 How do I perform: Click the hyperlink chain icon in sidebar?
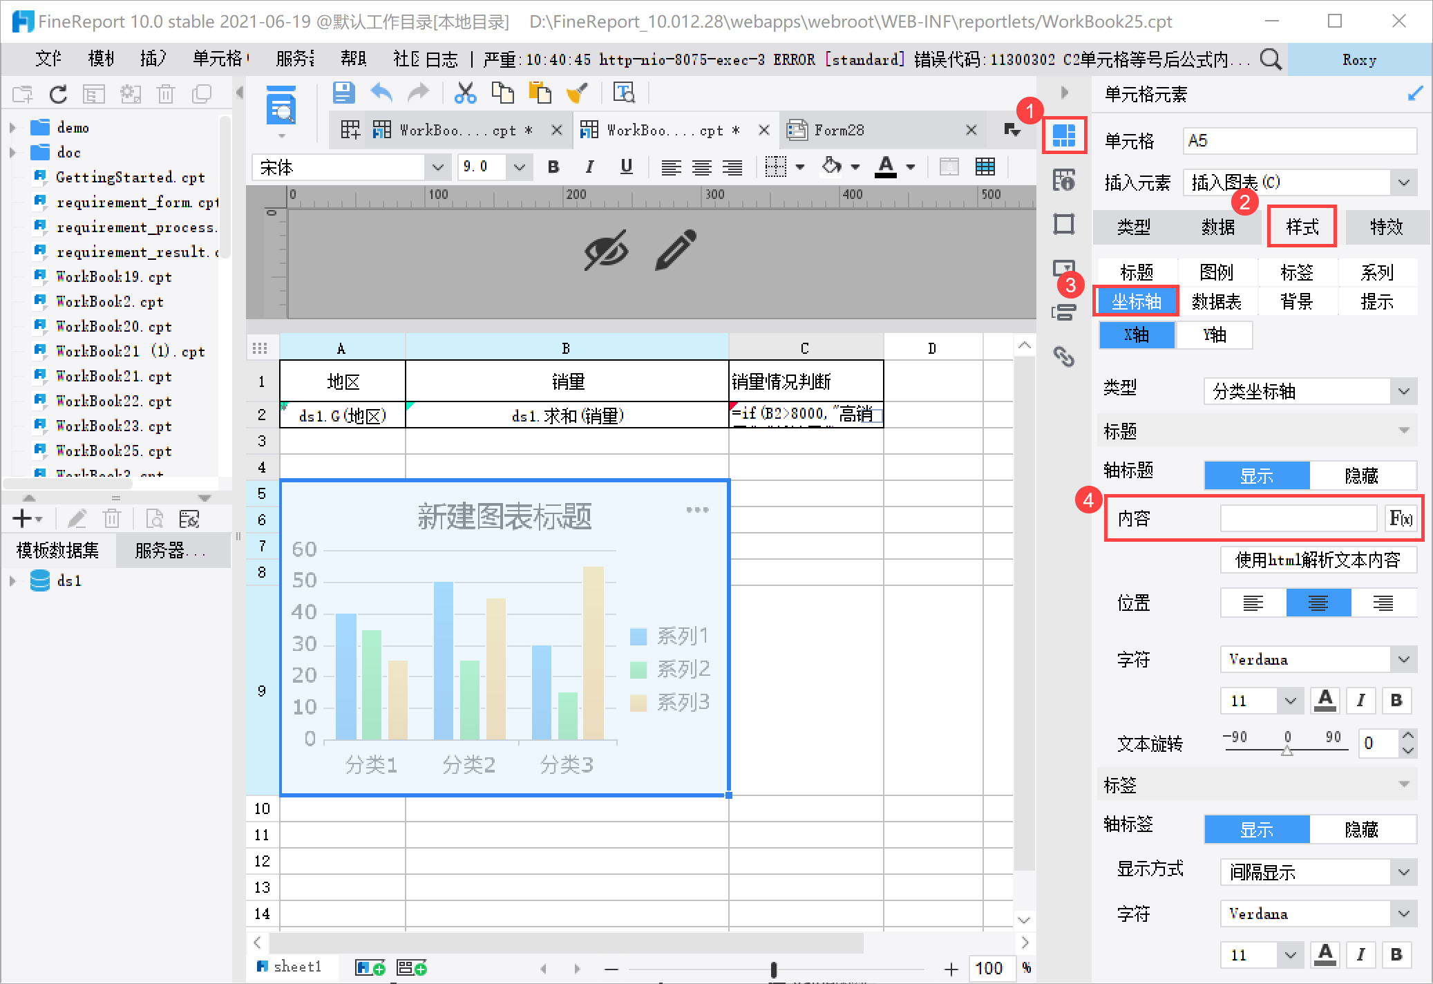tap(1063, 357)
